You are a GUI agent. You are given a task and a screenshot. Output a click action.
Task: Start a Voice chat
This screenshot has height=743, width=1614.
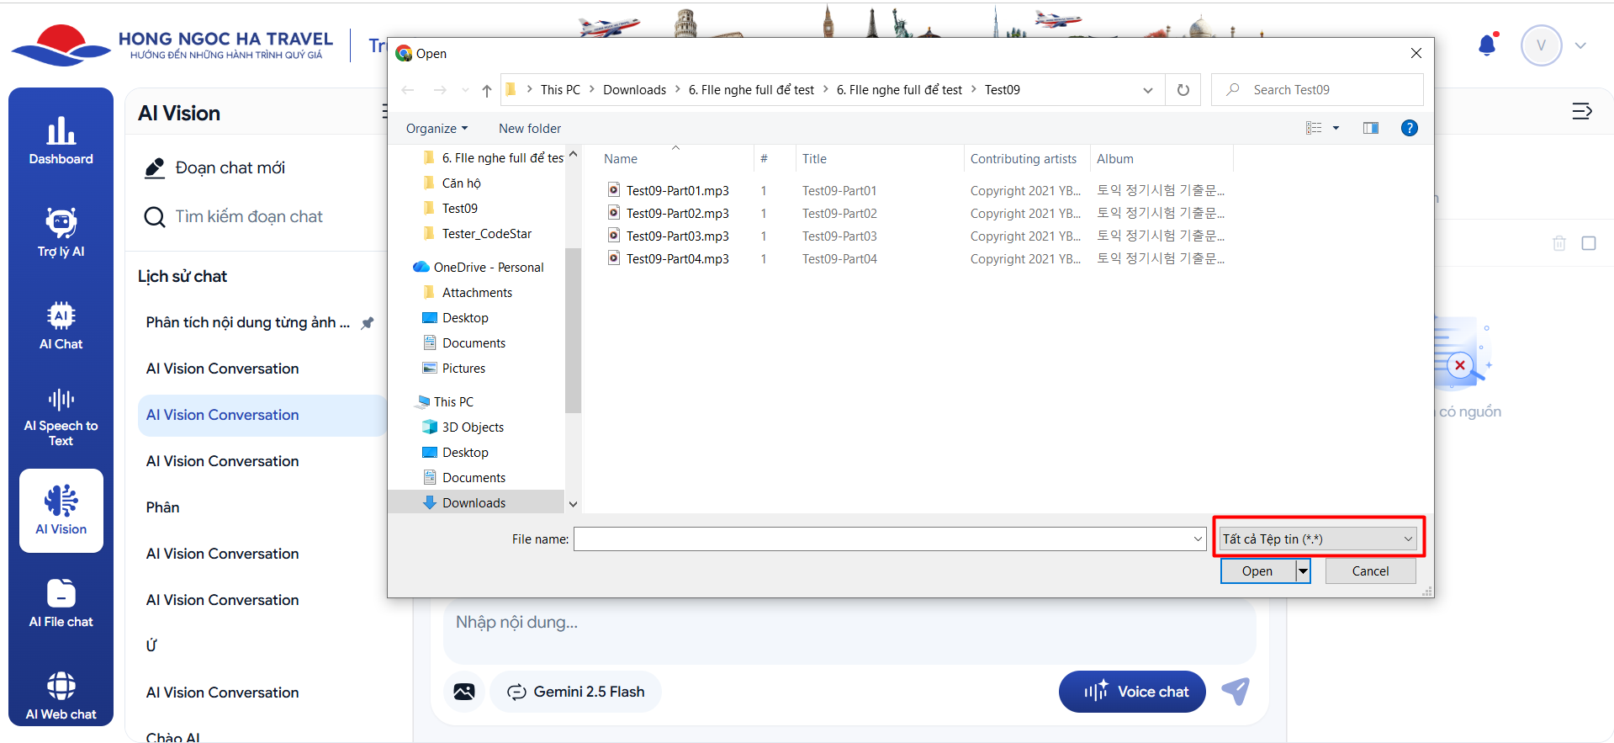(1132, 692)
